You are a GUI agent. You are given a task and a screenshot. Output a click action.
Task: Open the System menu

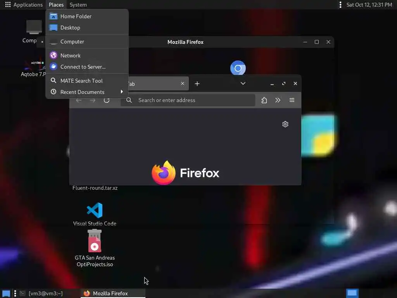[x=78, y=5]
